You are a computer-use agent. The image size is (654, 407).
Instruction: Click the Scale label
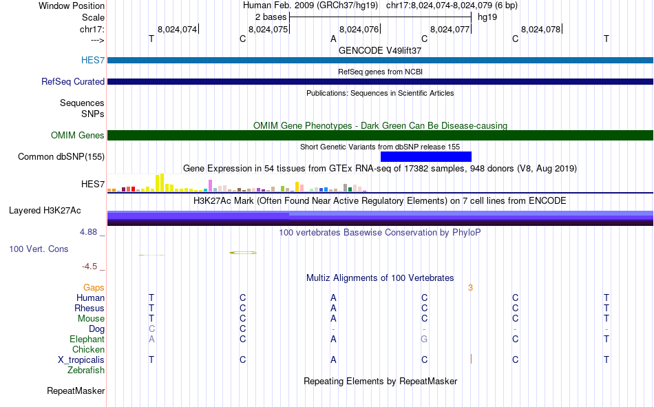pyautogui.click(x=93, y=17)
